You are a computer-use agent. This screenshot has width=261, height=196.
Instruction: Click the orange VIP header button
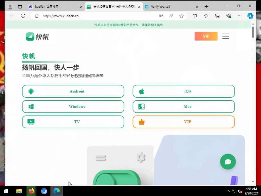206,36
